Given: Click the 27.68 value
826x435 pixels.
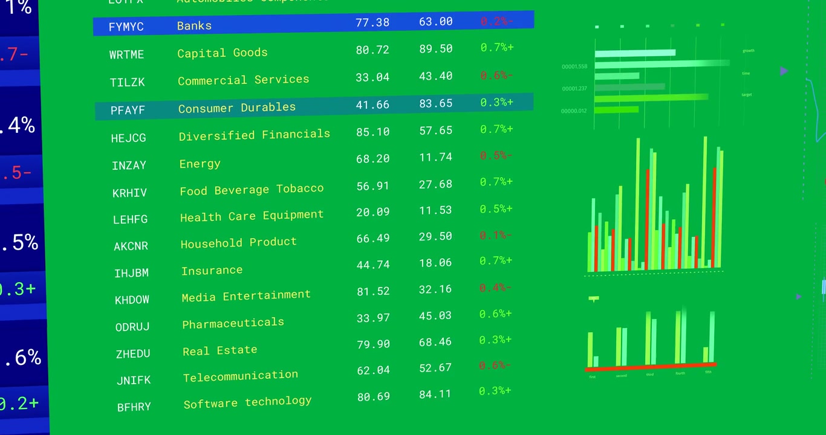Looking at the screenshot, I should tap(436, 184).
